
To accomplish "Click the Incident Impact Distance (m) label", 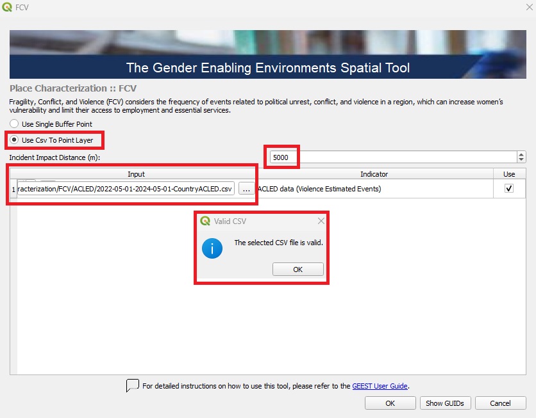I will coord(54,157).
